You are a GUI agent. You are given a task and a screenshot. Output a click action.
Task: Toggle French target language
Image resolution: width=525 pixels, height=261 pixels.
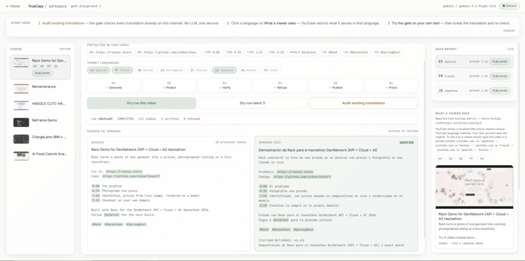[x=122, y=70]
